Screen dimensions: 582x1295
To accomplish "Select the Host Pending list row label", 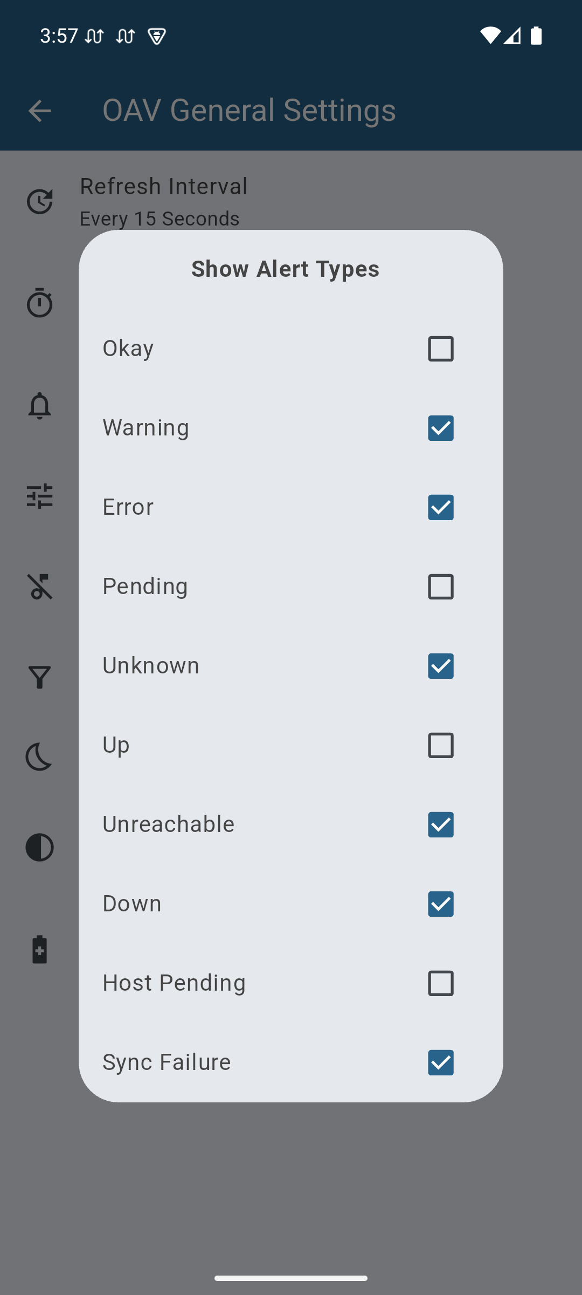I will coord(174,983).
